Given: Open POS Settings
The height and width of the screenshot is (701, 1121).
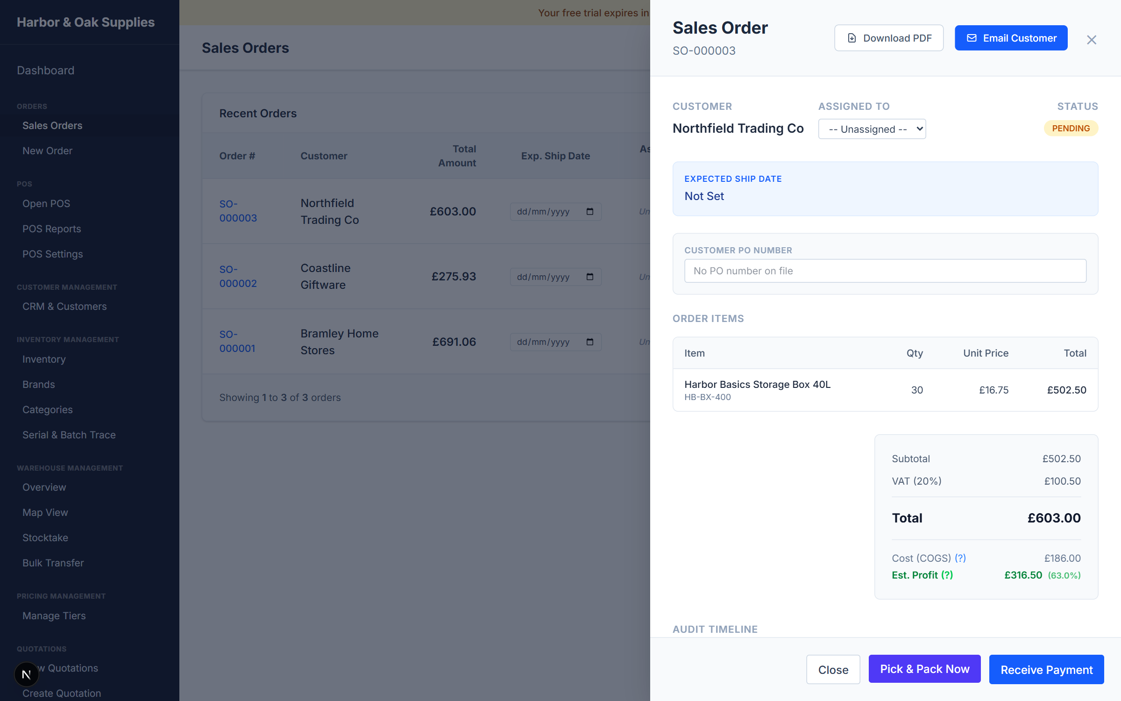Looking at the screenshot, I should point(53,254).
